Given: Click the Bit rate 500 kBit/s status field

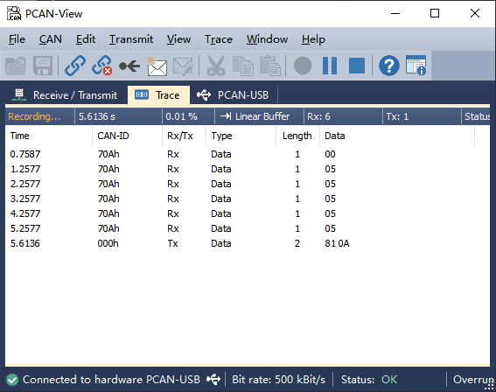Looking at the screenshot, I should pos(278,380).
